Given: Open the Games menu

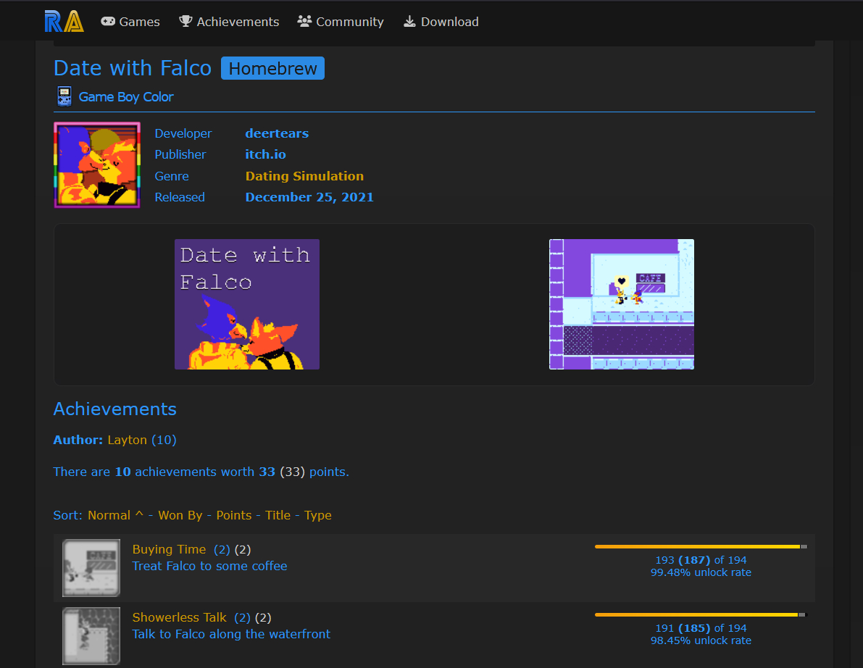Looking at the screenshot, I should [x=130, y=22].
